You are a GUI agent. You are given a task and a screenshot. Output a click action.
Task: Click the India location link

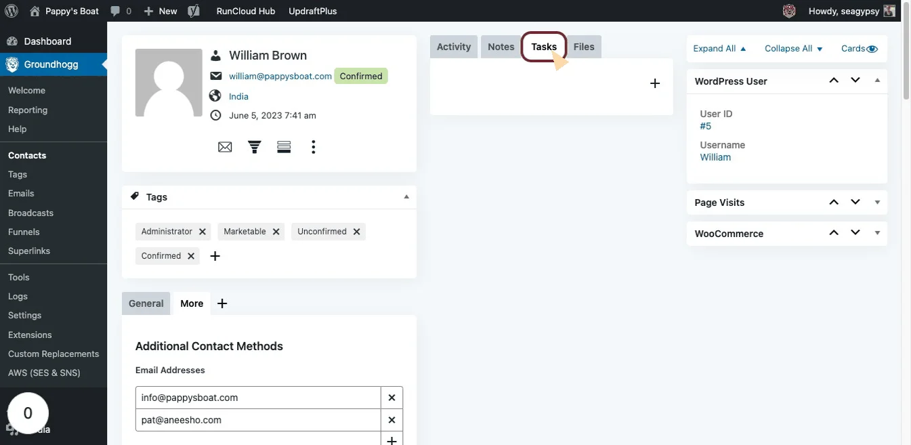238,96
